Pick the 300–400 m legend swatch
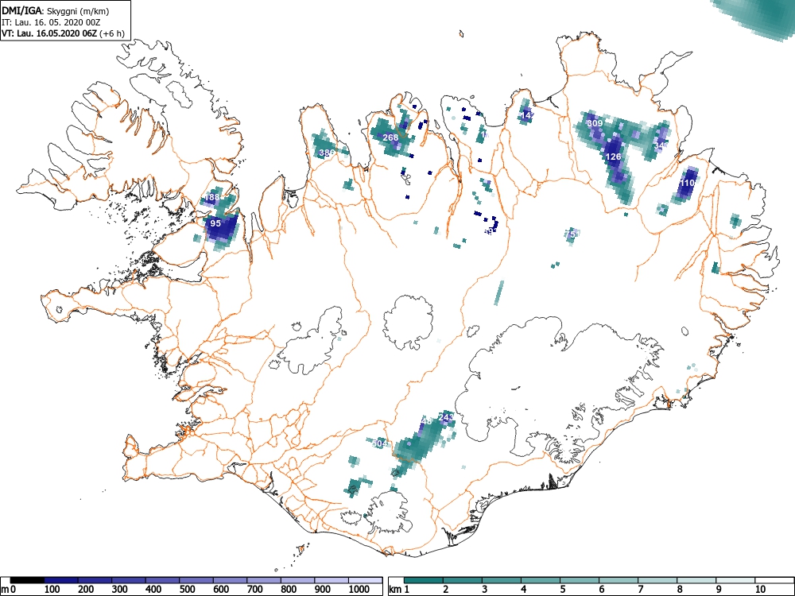This screenshot has height=596, width=795. 129,580
